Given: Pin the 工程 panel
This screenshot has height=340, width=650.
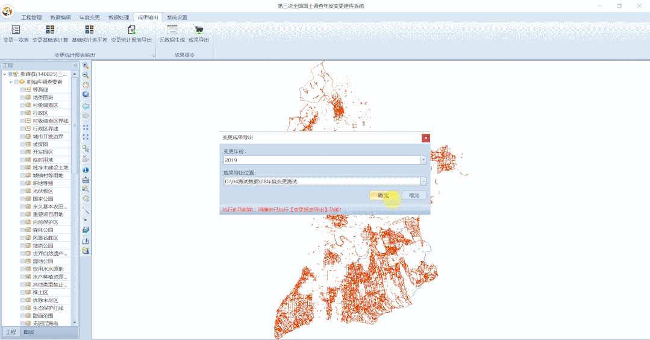Looking at the screenshot, I should pos(75,66).
